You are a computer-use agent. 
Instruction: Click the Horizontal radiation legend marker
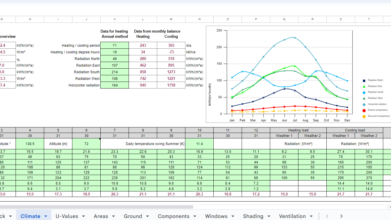pos(364,104)
